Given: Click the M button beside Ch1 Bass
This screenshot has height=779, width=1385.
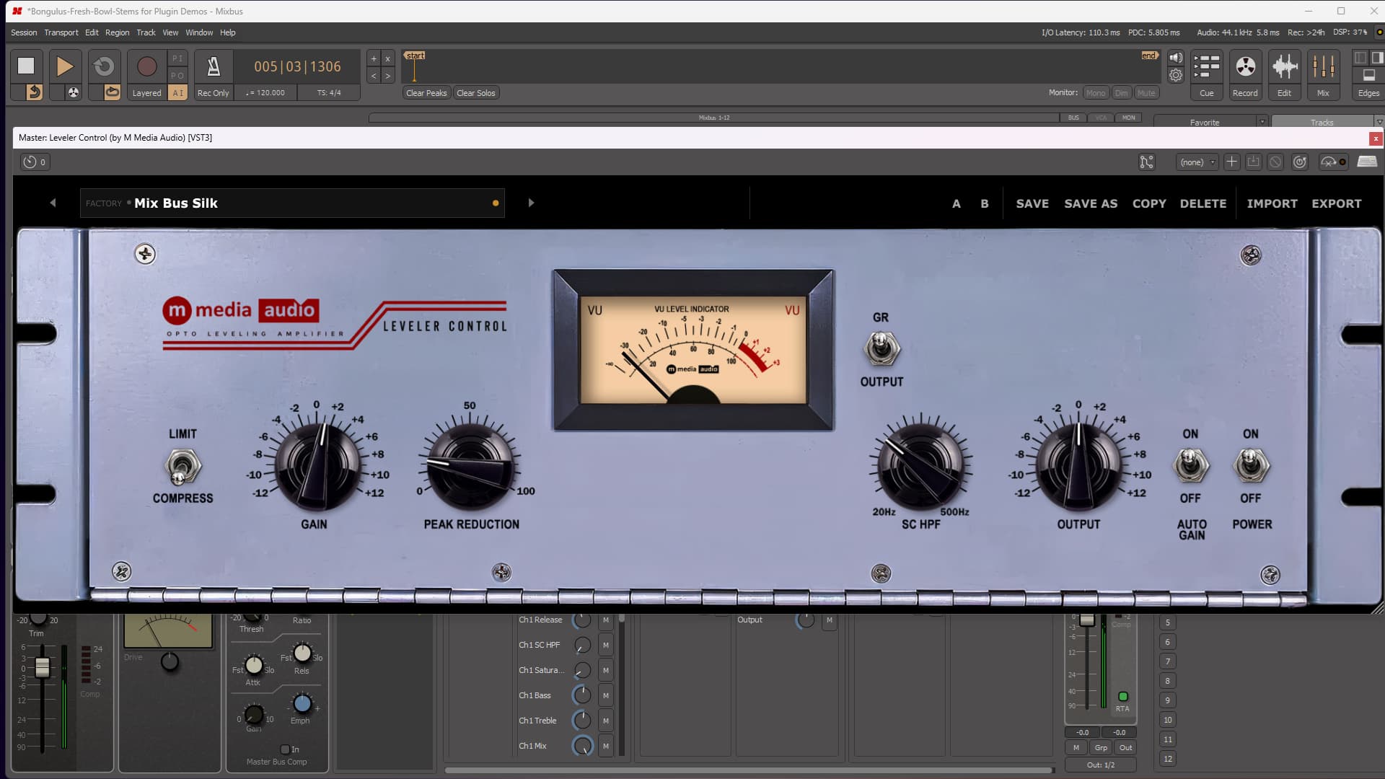Looking at the screenshot, I should click(606, 695).
